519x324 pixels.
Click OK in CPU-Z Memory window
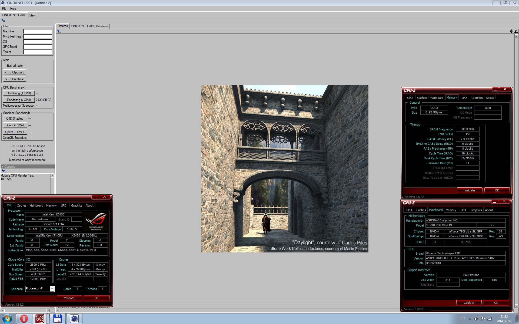tap(497, 190)
